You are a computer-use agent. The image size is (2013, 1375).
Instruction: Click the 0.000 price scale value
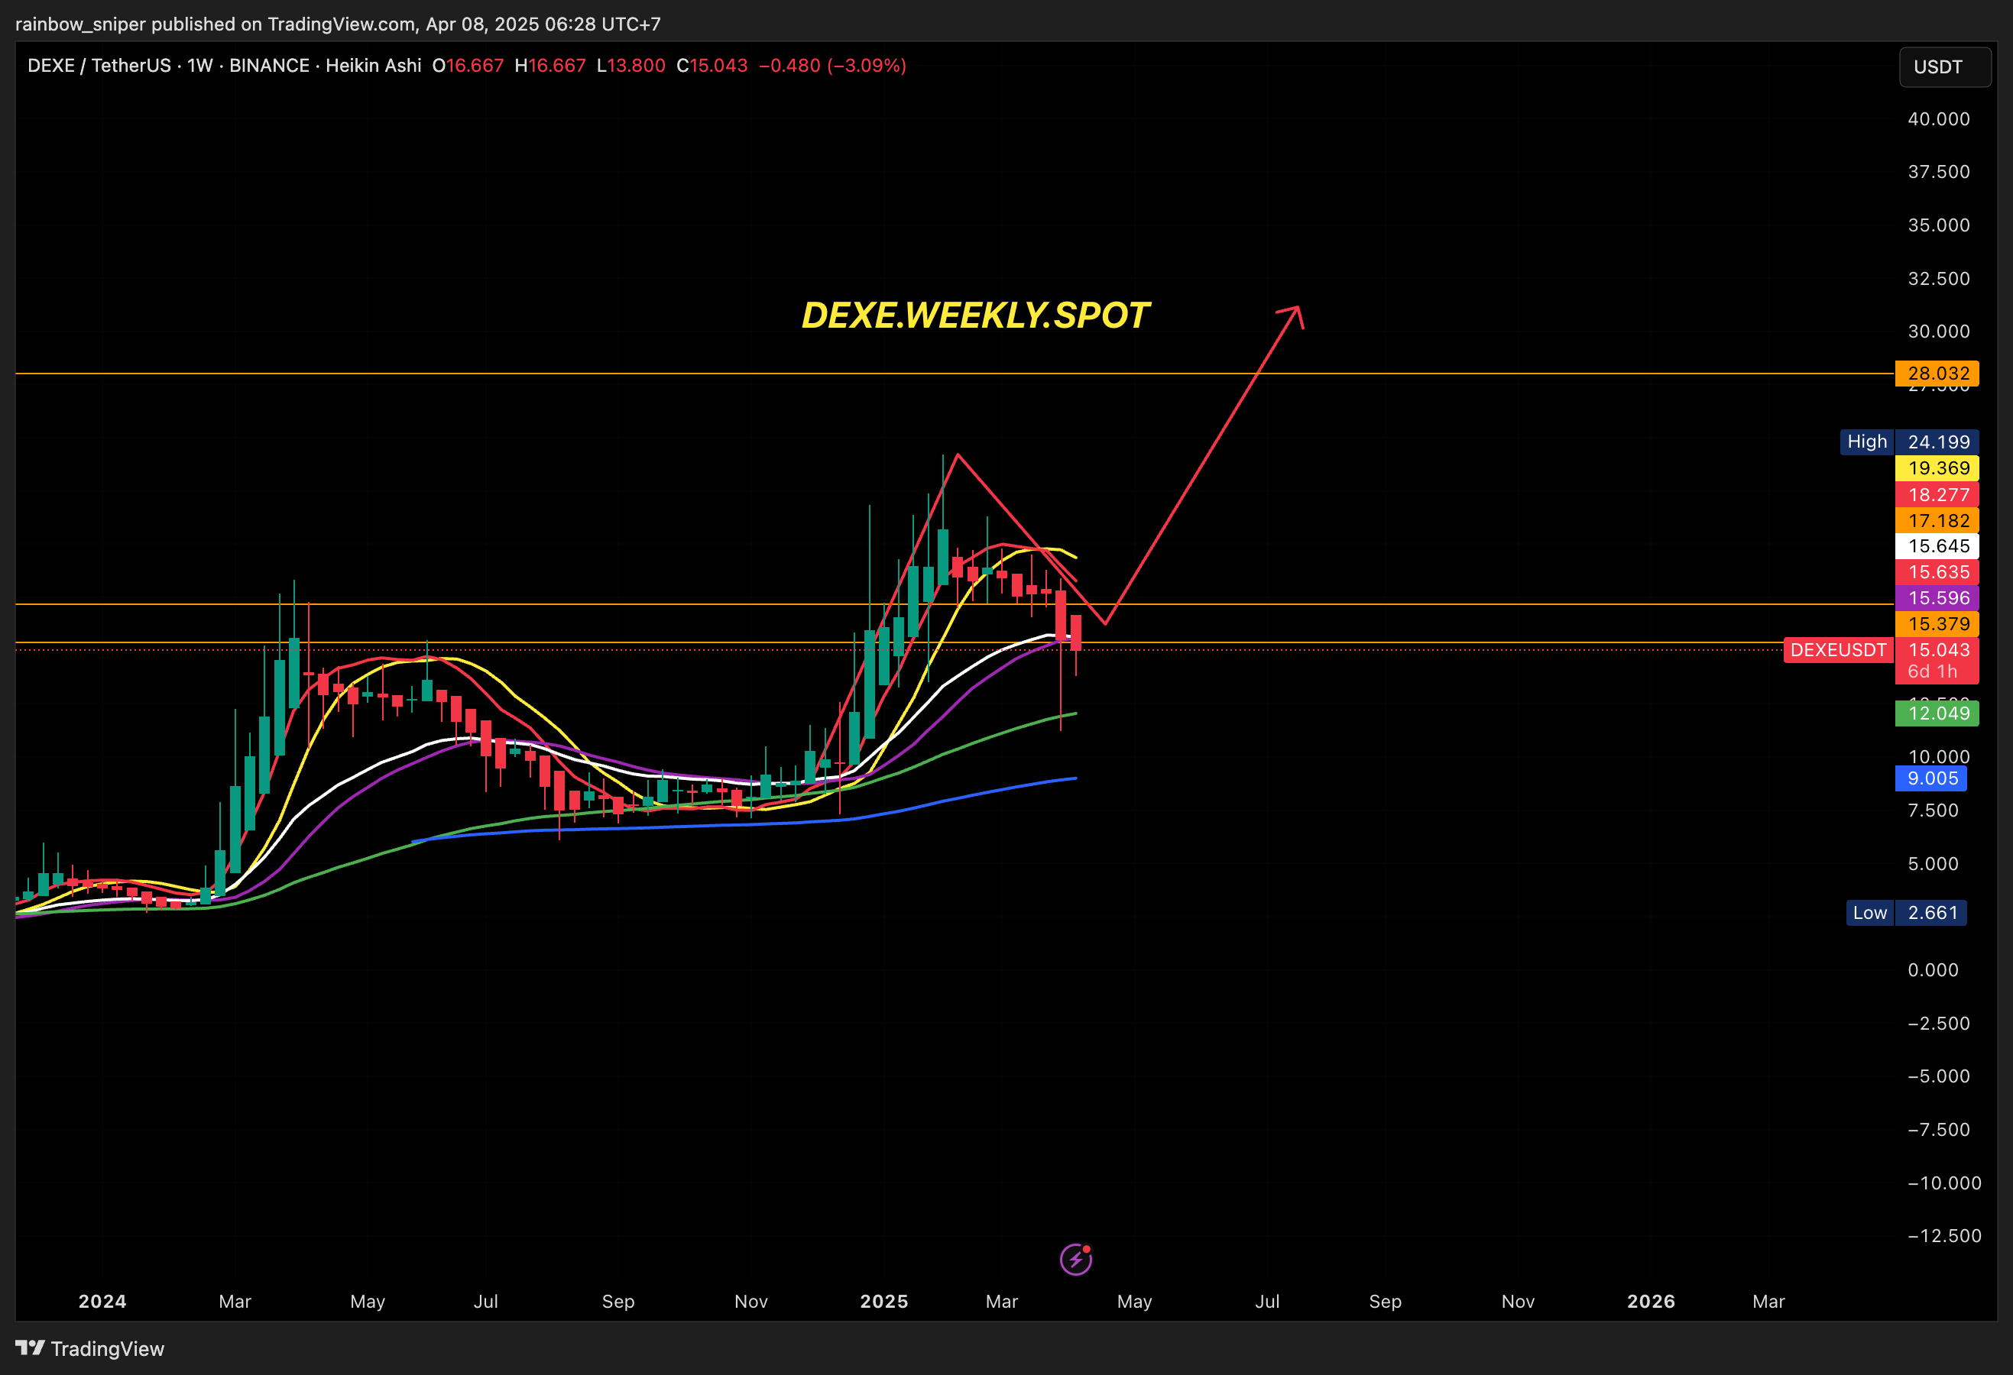pos(1933,970)
